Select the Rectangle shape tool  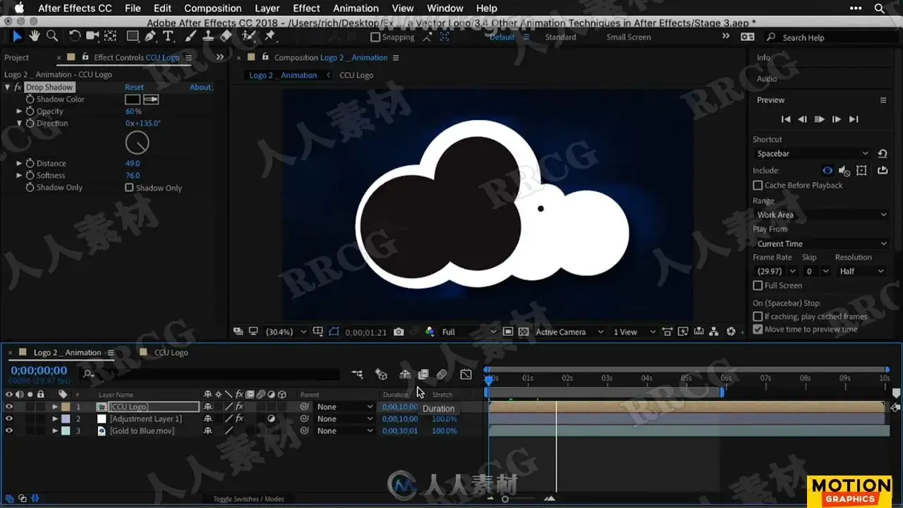click(133, 36)
